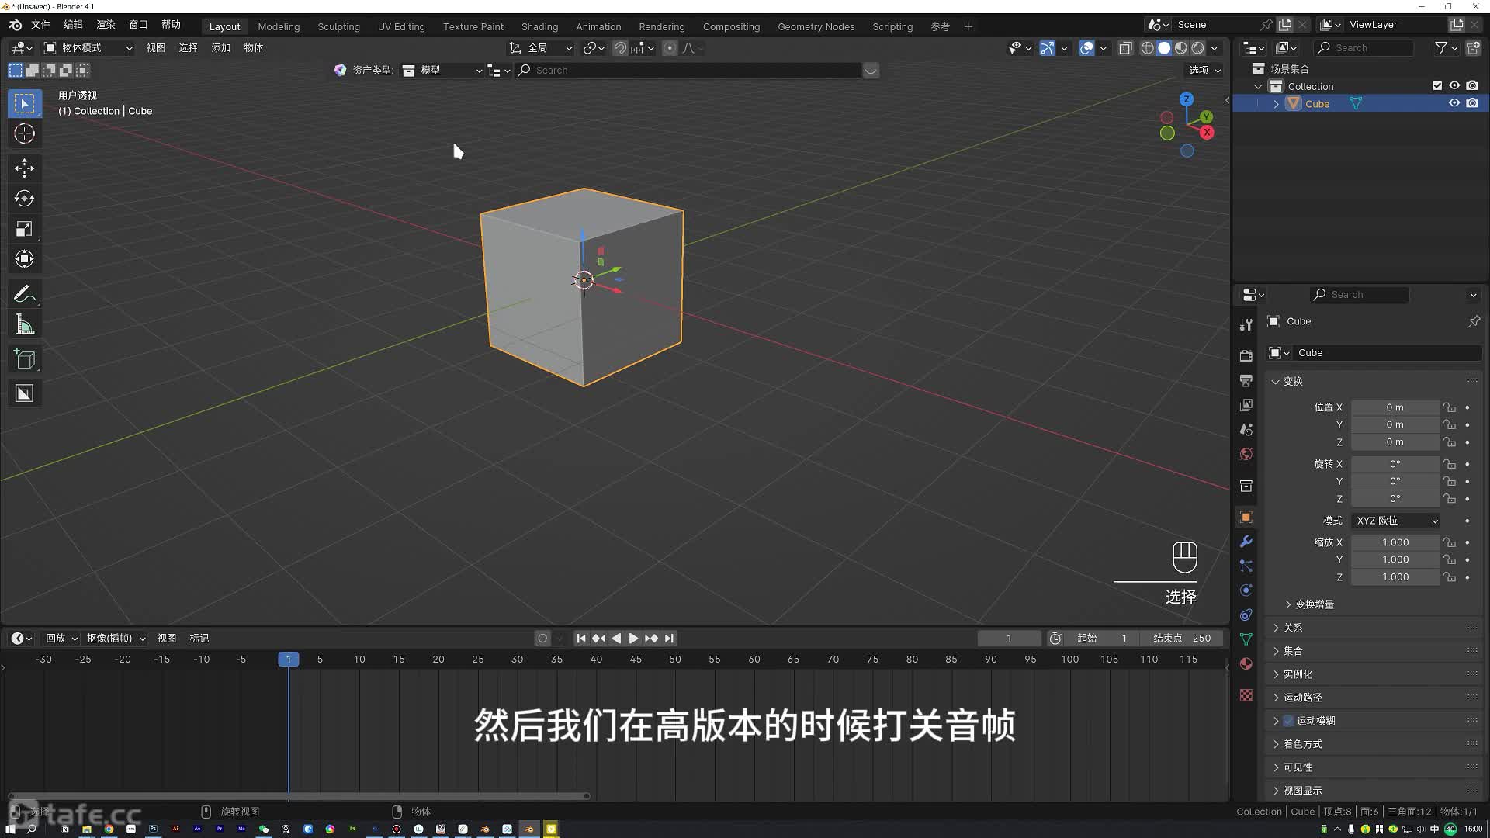The height and width of the screenshot is (838, 1490).
Task: Pick the Annotate tool
Action: (24, 294)
